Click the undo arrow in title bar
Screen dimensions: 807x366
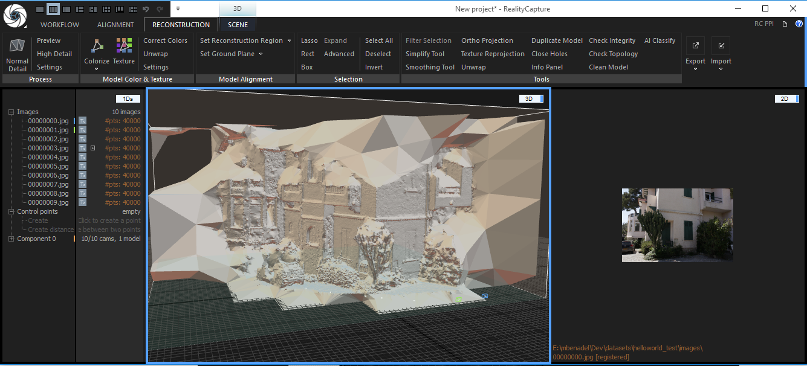[x=146, y=9]
